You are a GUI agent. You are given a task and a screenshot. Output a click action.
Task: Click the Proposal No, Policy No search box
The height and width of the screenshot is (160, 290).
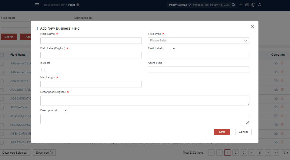coord(212,5)
